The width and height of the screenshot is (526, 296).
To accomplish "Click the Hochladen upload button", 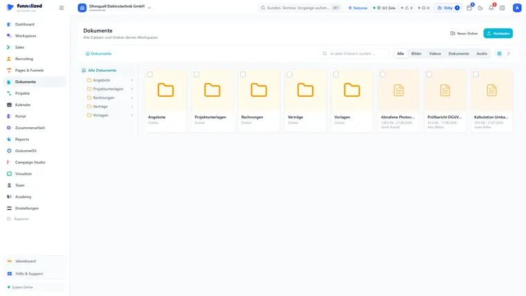I will point(498,33).
